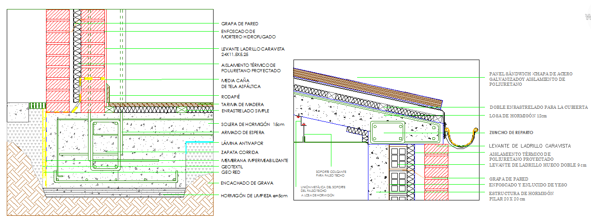The width and height of the screenshot is (591, 223).
Task: Select the LÁMINA ANTIVAPOR label
Action: 242,143
